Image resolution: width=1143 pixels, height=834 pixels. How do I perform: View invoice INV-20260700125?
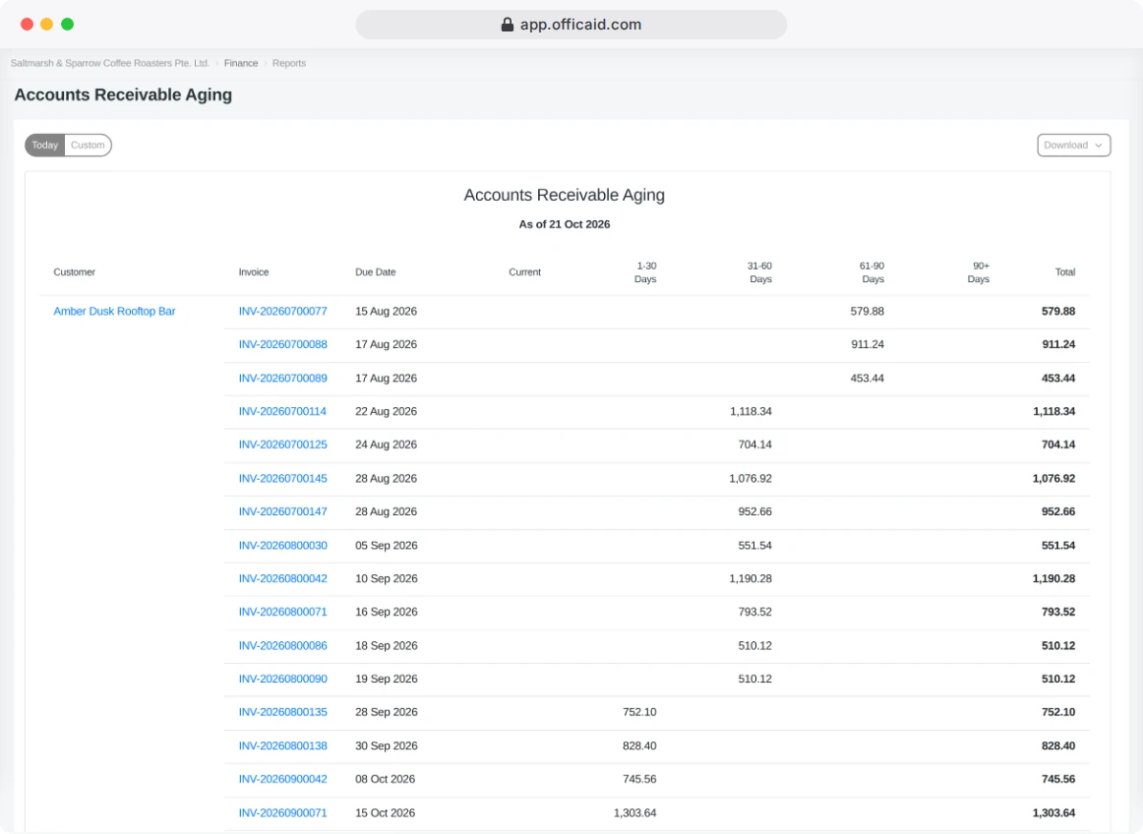283,445
